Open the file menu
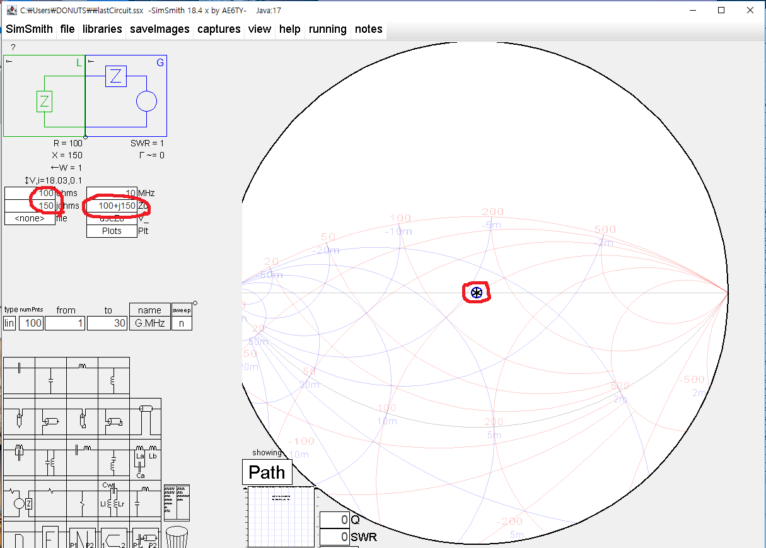766x548 pixels. click(x=67, y=29)
